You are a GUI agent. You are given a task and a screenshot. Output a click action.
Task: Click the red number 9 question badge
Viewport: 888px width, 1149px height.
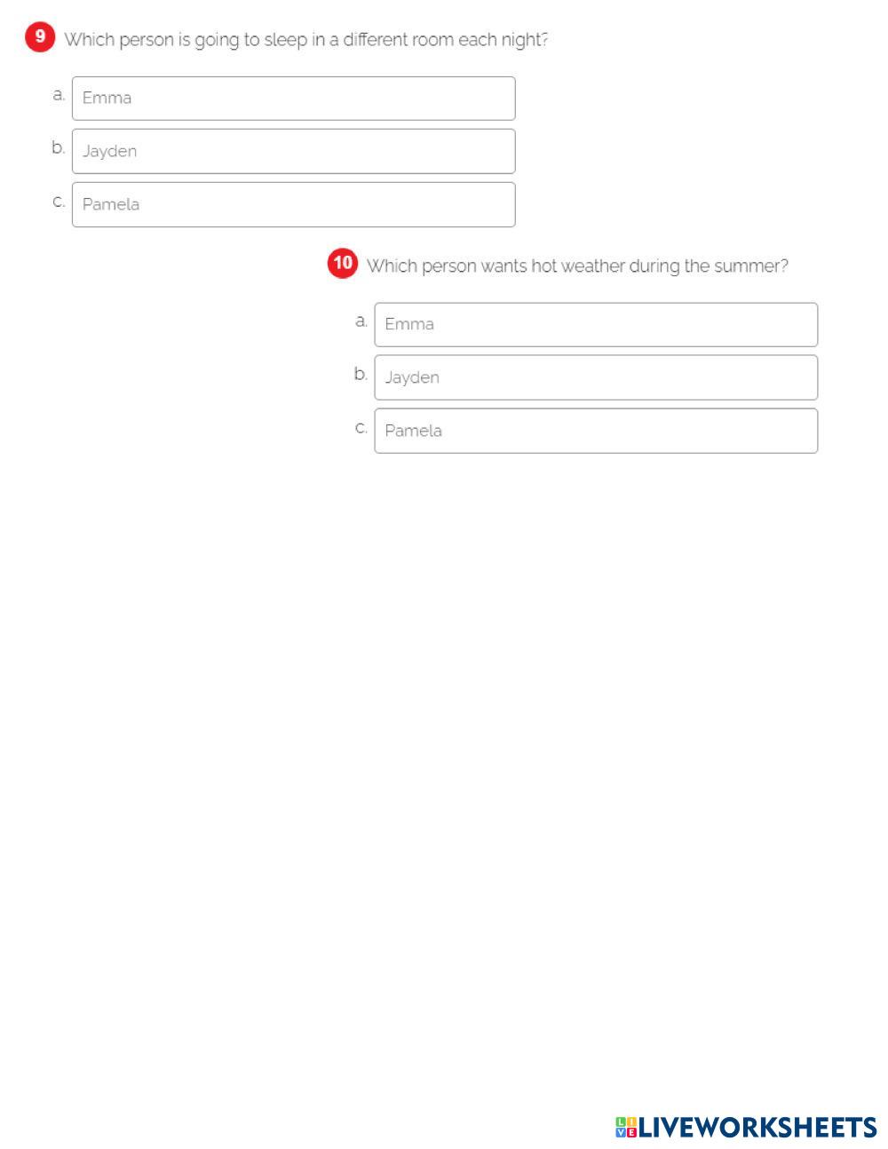click(40, 38)
